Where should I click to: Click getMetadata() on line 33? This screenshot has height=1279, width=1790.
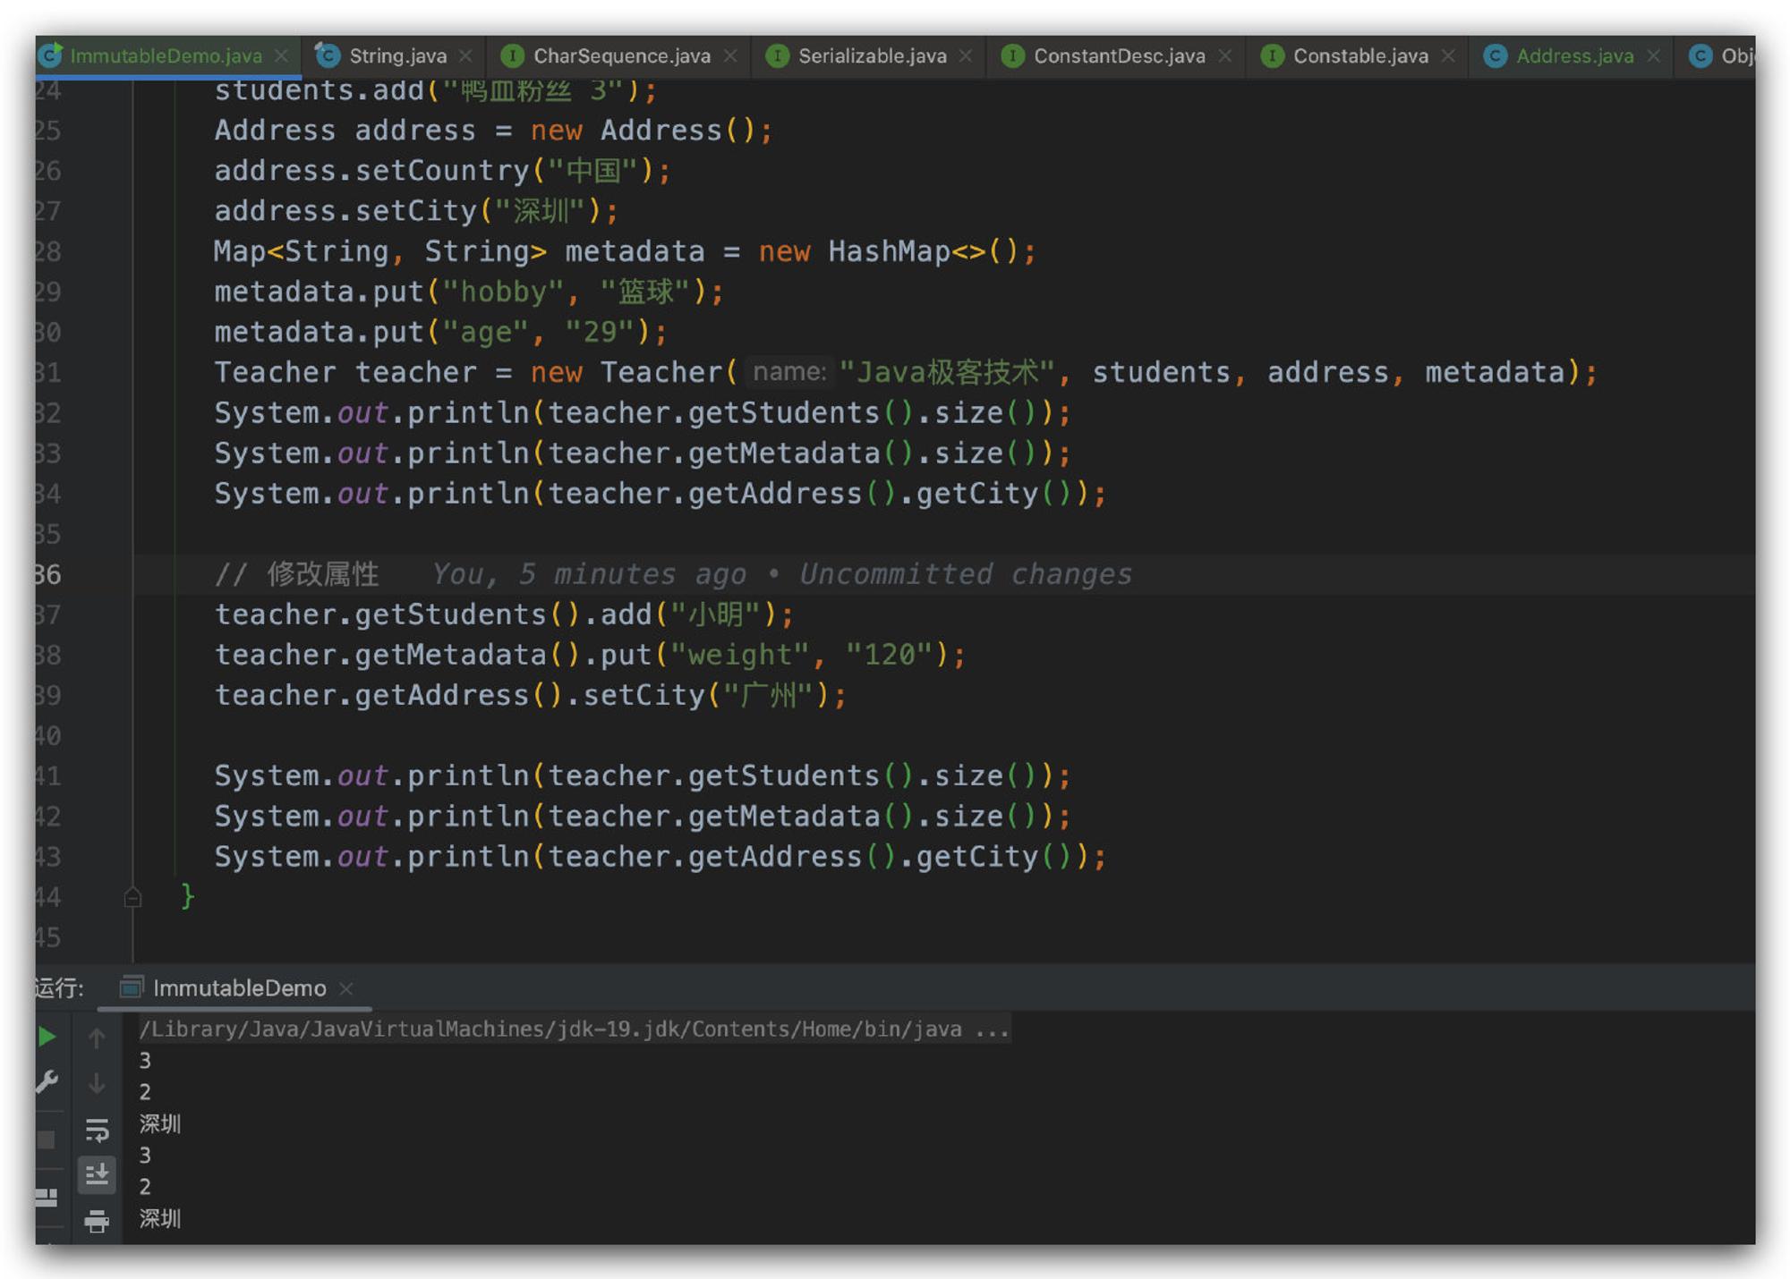coord(800,453)
